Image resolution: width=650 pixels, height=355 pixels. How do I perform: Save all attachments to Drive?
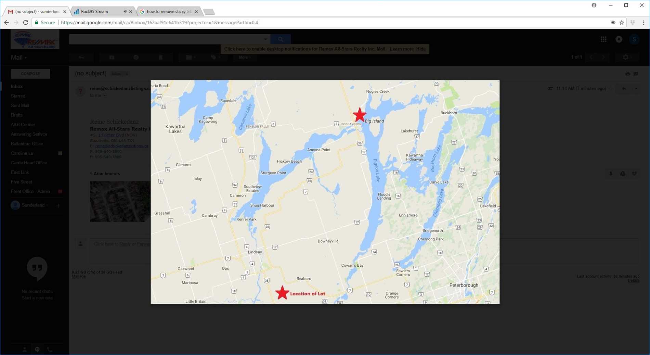[623, 174]
